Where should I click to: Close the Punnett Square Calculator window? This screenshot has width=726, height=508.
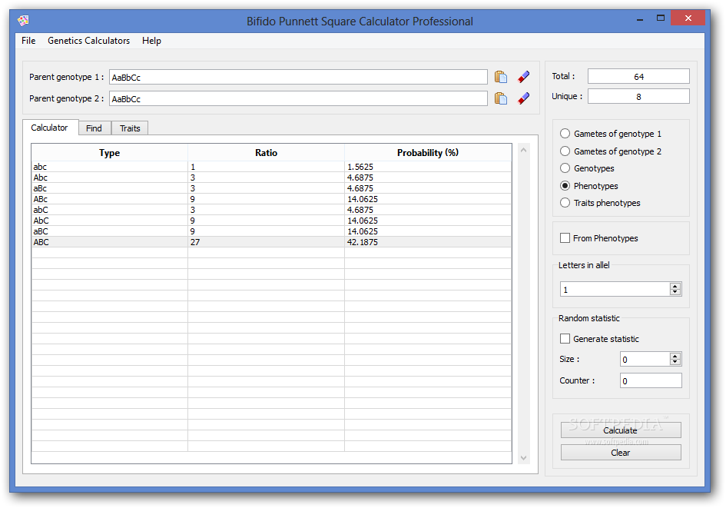(x=688, y=18)
